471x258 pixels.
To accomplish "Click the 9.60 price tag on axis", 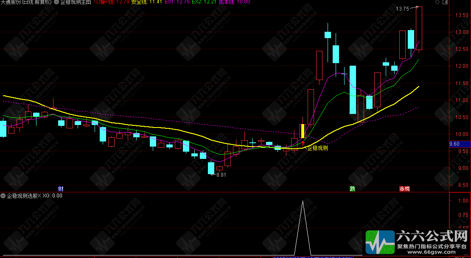I will click(454, 144).
